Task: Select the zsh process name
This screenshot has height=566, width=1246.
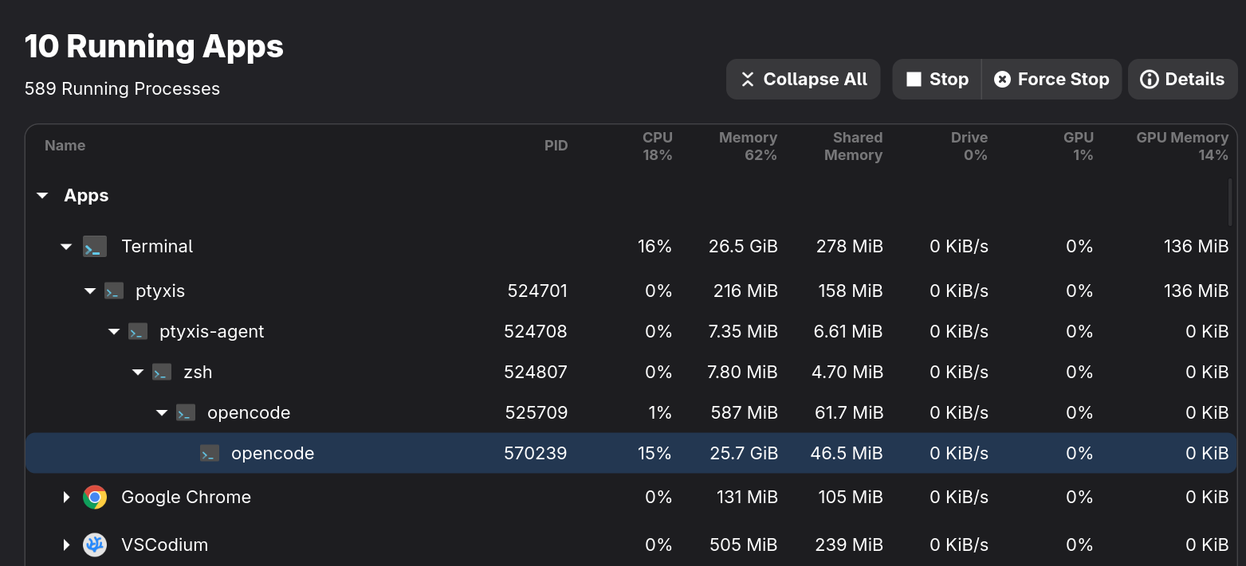Action: [198, 373]
